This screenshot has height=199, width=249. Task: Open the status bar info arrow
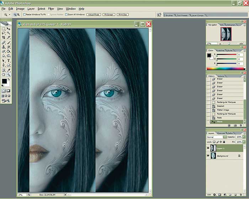65,195
